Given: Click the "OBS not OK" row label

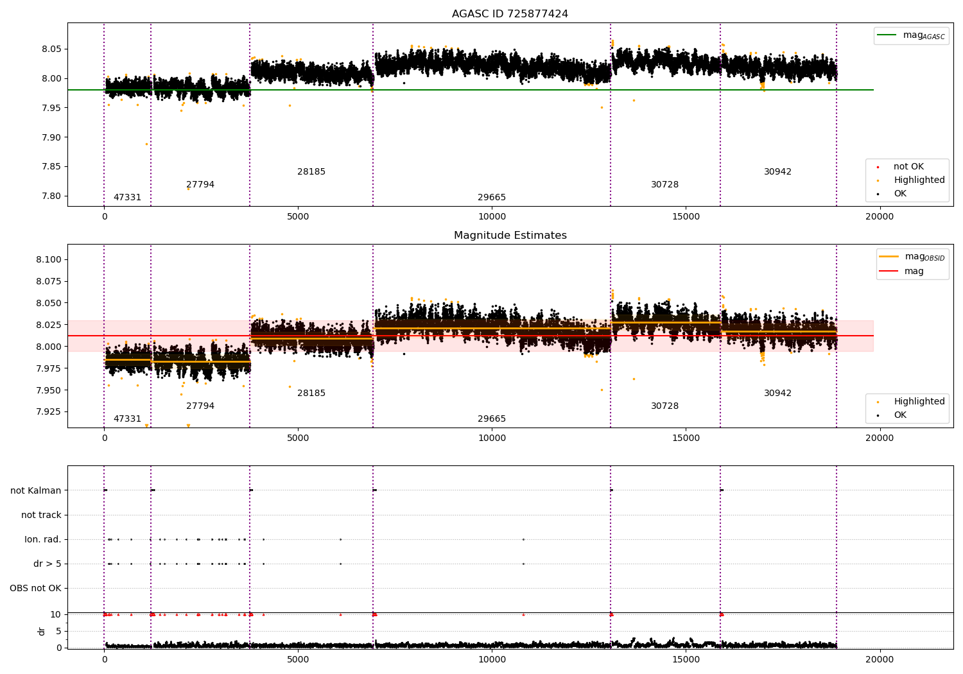Looking at the screenshot, I should (35, 589).
